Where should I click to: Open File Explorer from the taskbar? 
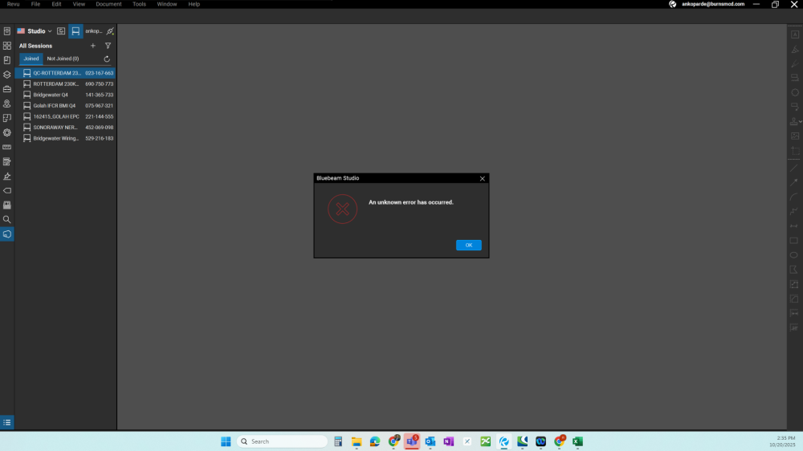pos(357,441)
